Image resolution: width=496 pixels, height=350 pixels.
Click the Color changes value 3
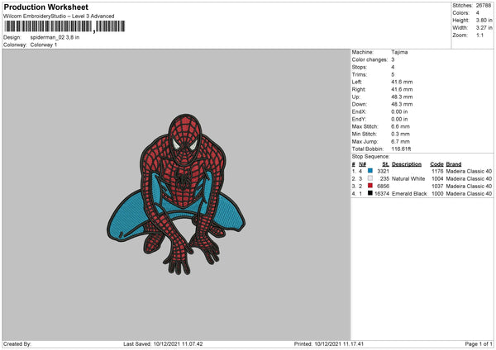click(x=393, y=59)
